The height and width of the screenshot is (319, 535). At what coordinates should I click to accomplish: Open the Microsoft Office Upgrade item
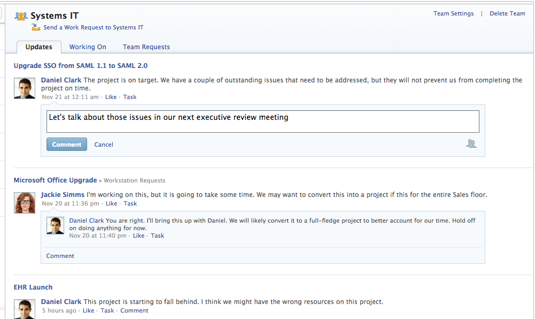coord(55,180)
